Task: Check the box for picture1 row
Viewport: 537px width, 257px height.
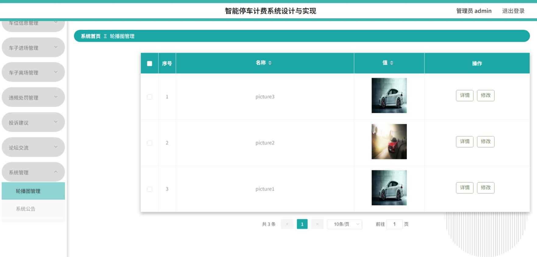Action: pyautogui.click(x=150, y=189)
